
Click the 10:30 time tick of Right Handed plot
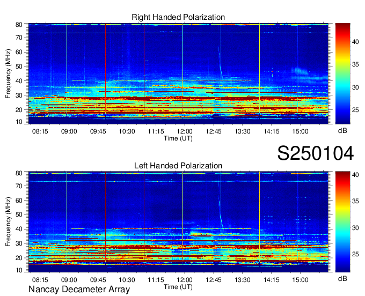[x=127, y=131]
